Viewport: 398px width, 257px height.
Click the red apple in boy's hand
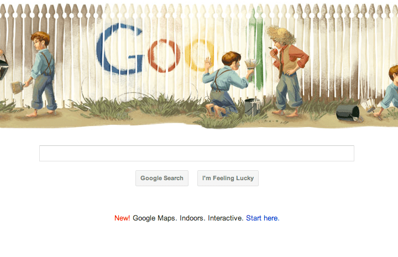(x=275, y=51)
